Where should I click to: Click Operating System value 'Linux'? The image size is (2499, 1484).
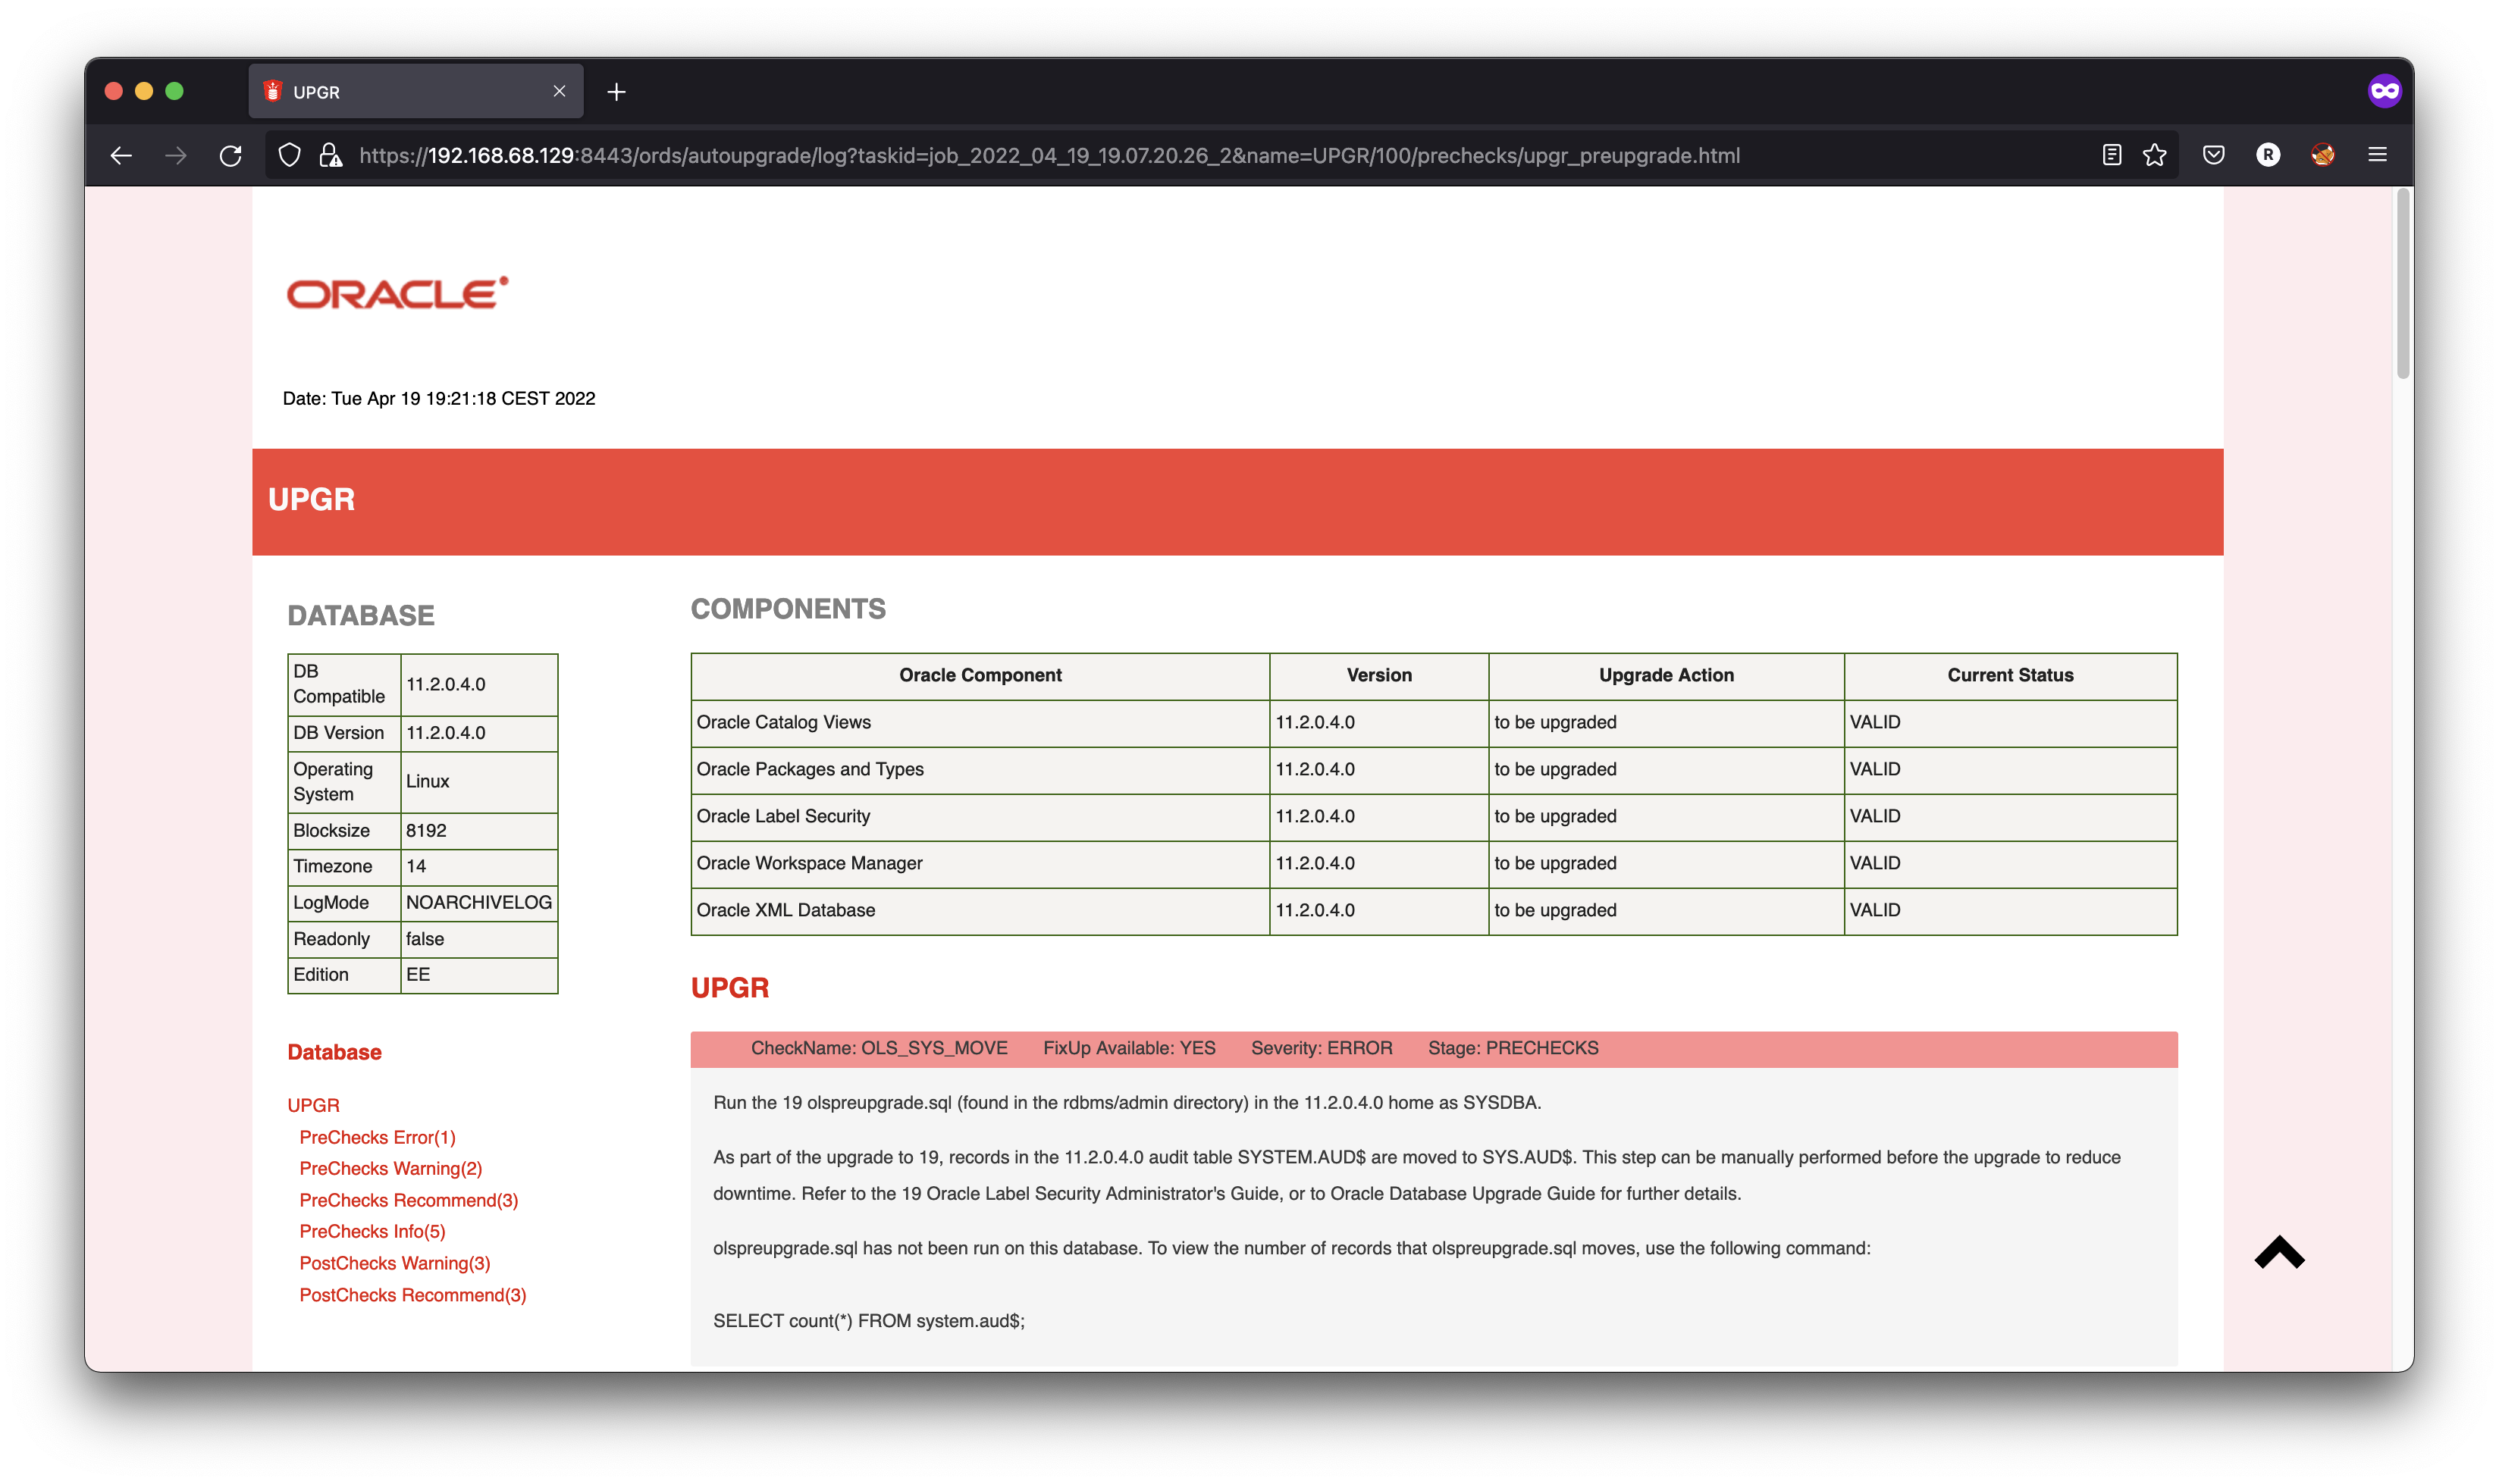(x=478, y=782)
